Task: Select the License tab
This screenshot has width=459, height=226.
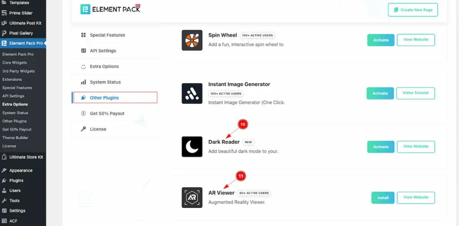Action: (x=98, y=129)
